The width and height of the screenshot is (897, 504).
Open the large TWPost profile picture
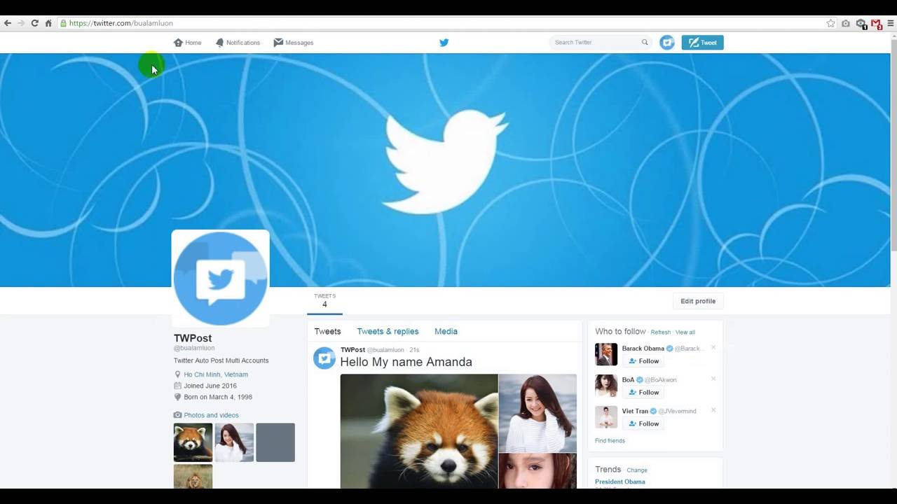click(220, 278)
